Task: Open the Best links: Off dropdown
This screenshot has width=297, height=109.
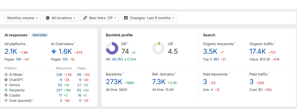Action: [x=100, y=18]
